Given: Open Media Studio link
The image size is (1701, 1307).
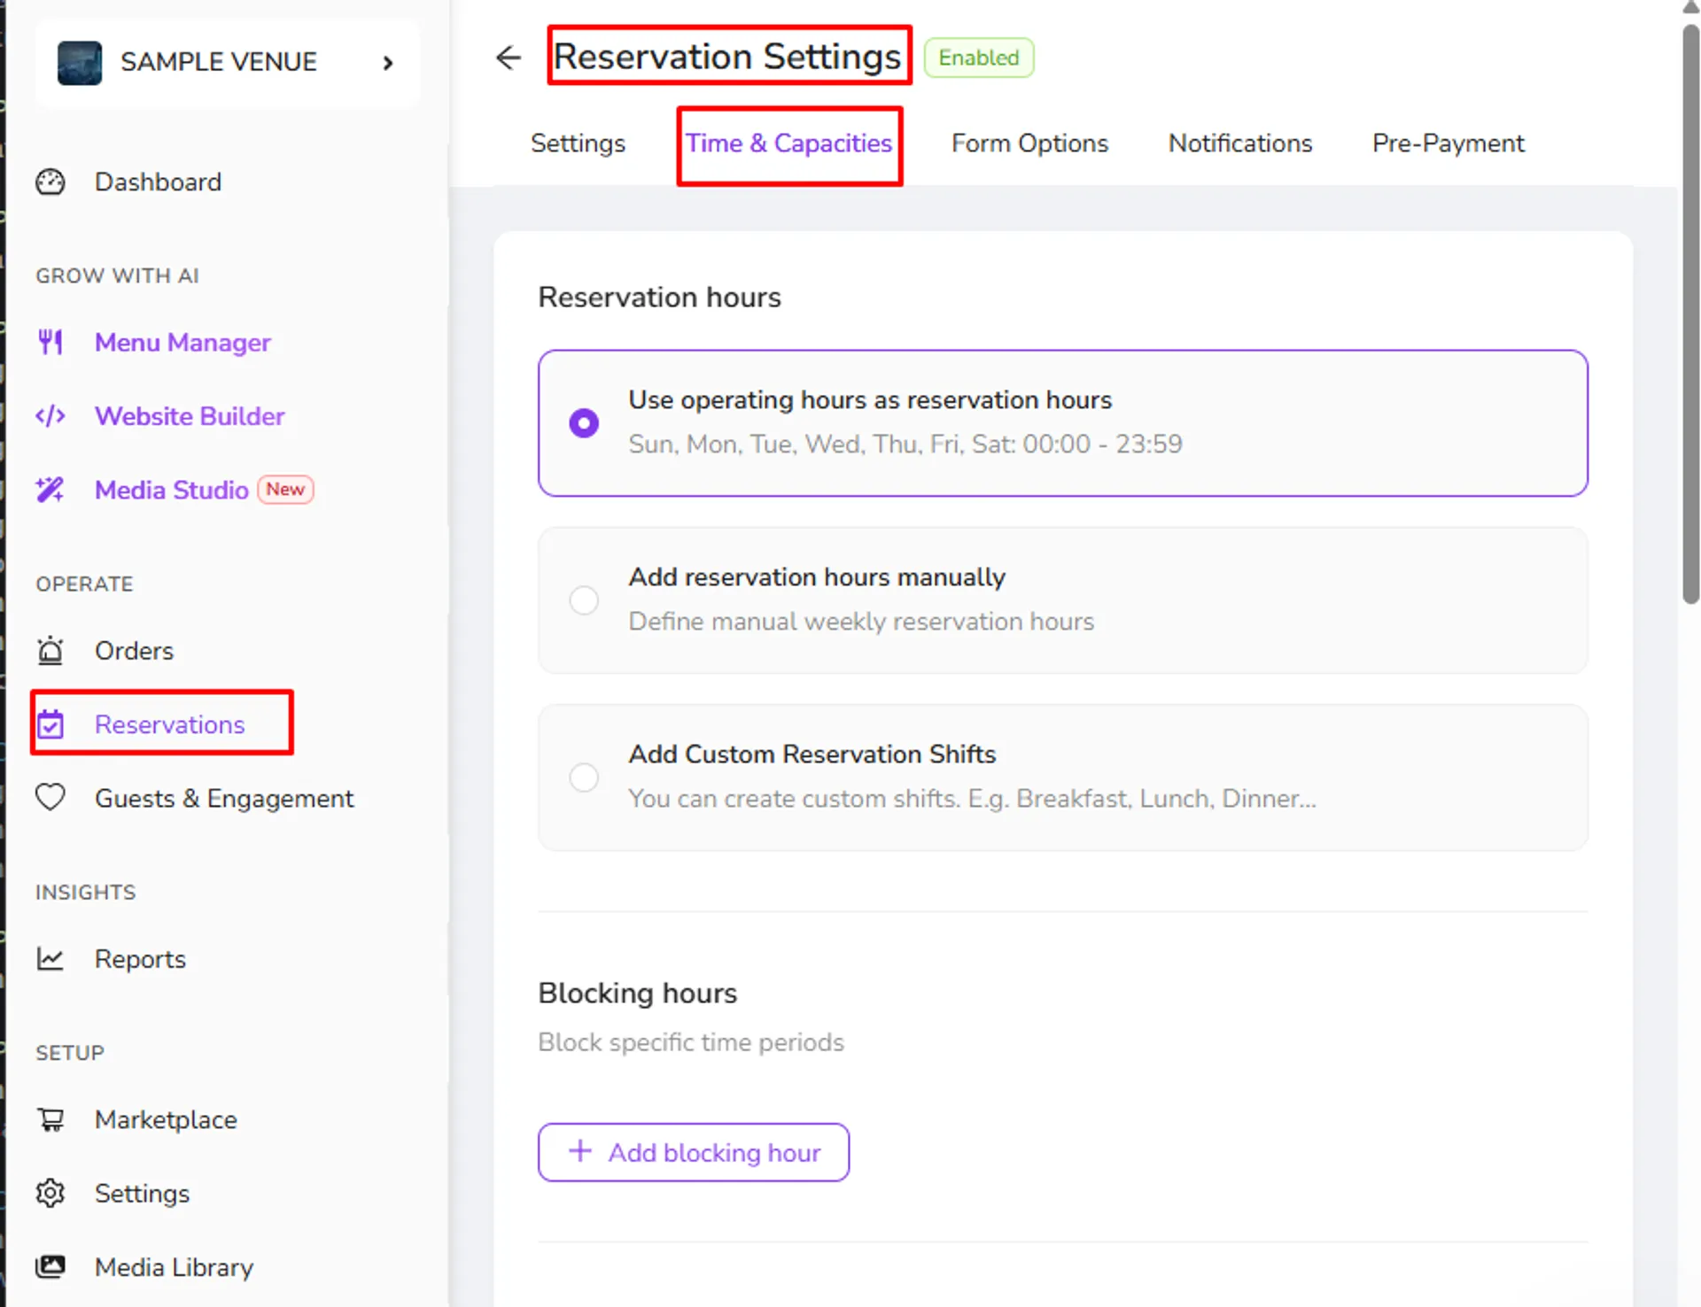Looking at the screenshot, I should [x=171, y=490].
